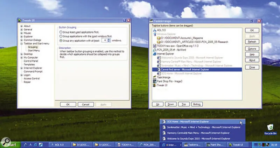Click the Bottom button in TaskArrange

click(197, 104)
